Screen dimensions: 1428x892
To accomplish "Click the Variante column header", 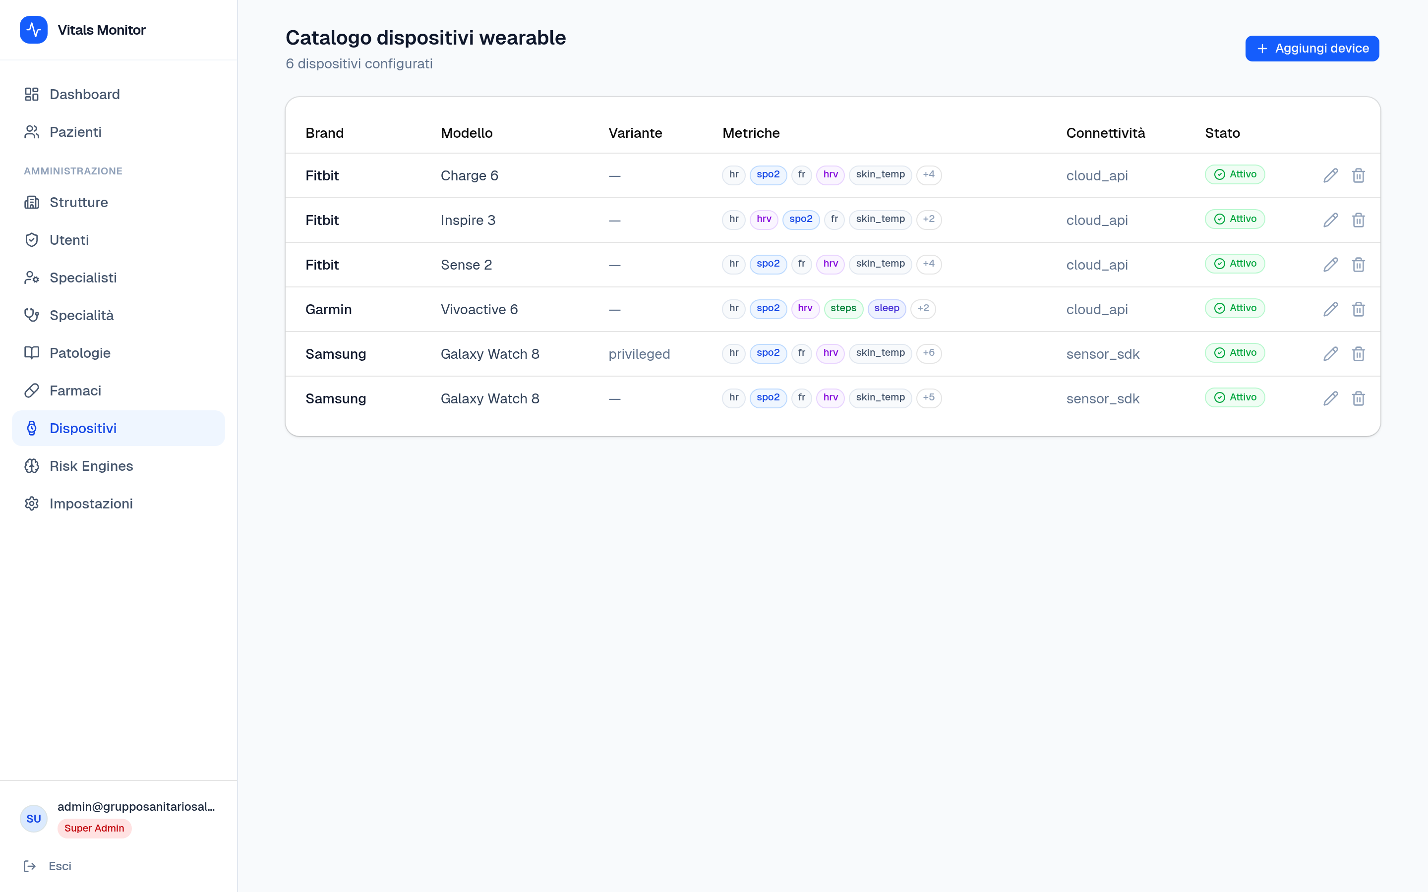I will (x=635, y=133).
